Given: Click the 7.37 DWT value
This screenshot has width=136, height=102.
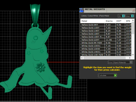Looking at the screenshot, I should pyautogui.click(x=119, y=40).
